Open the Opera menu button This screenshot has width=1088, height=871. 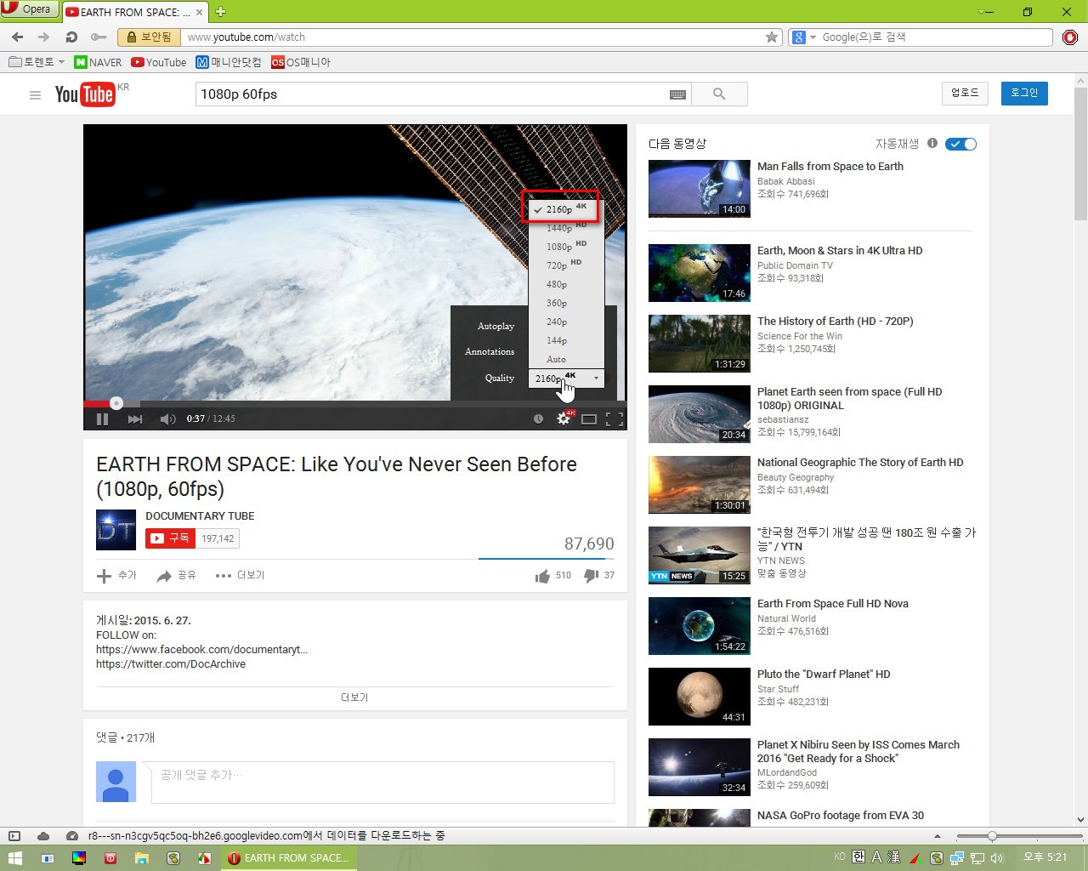pyautogui.click(x=30, y=9)
